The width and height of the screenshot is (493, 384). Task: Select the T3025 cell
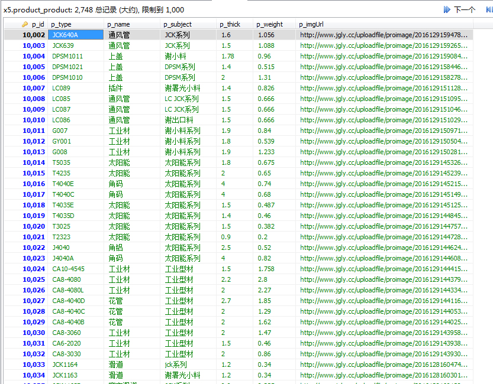point(76,226)
